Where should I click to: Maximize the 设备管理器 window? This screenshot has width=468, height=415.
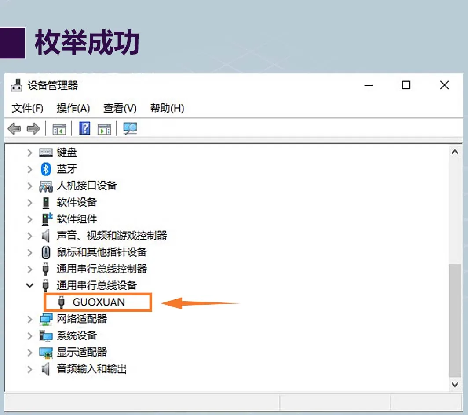tap(406, 85)
